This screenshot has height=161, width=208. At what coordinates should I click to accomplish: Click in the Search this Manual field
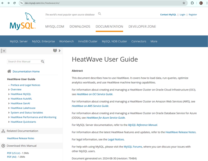coord(24,61)
